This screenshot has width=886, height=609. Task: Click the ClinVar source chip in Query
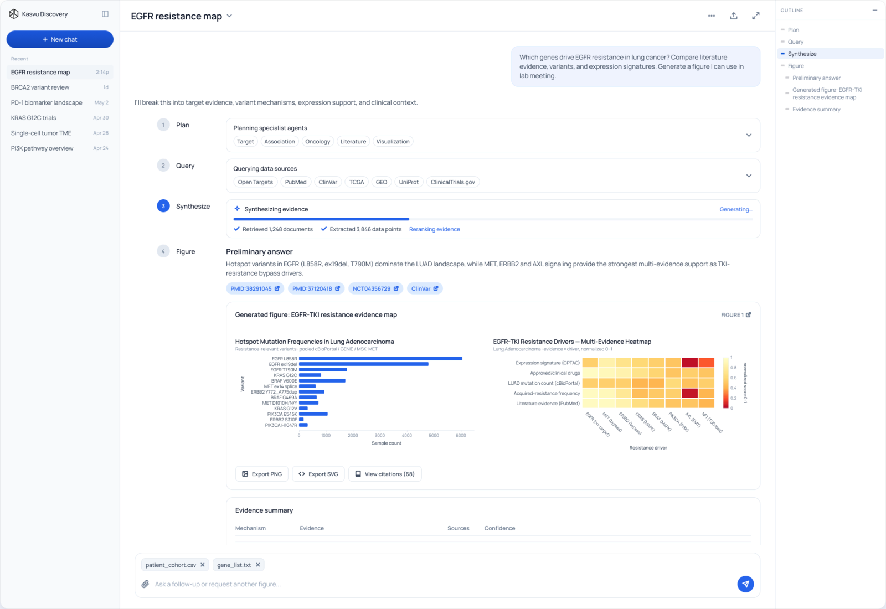[x=328, y=182]
